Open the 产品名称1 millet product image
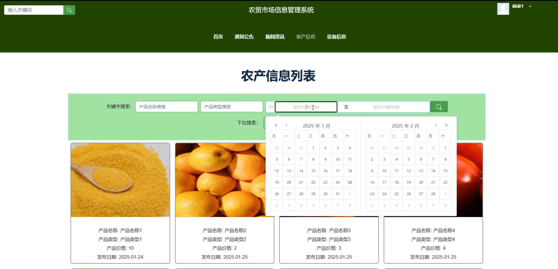The width and height of the screenshot is (558, 269). point(120,180)
